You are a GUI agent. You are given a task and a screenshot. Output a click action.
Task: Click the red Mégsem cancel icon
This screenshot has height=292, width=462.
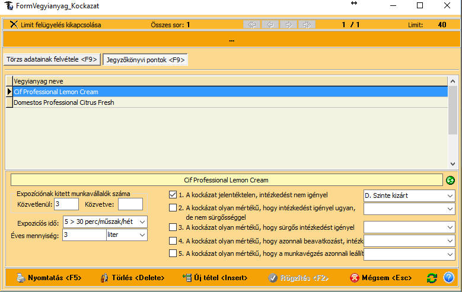[355, 278]
